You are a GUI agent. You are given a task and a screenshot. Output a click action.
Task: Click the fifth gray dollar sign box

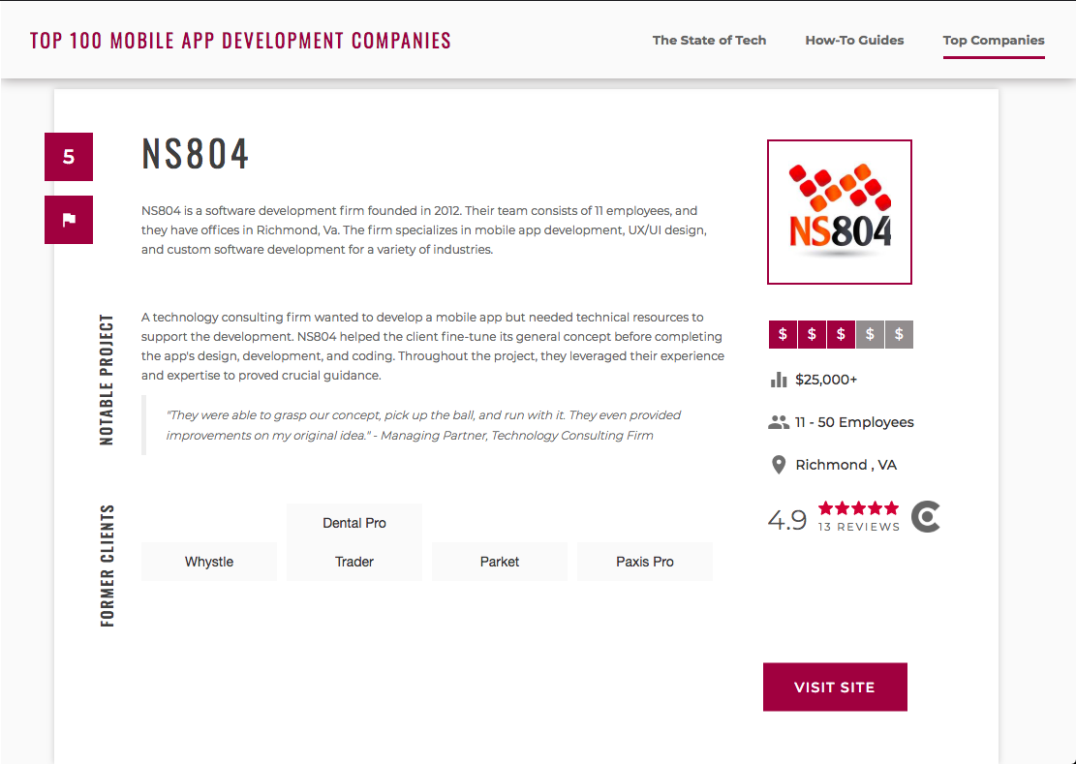point(899,335)
